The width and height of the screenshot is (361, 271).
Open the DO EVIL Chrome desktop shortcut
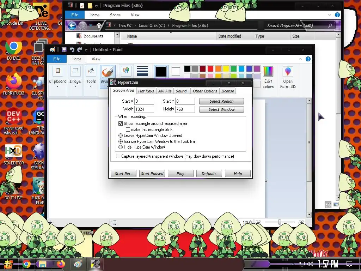(x=14, y=49)
